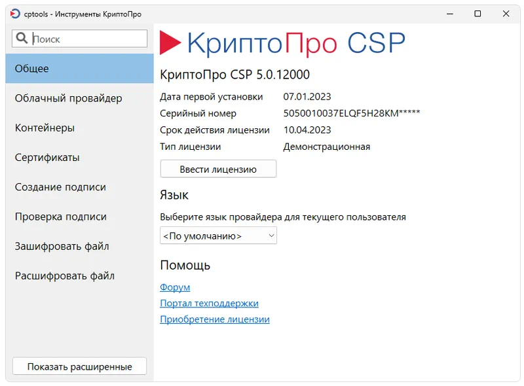Click the serial number 5050010037ELQF5H28KM*****
Screen dimensions: 524x386
352,113
